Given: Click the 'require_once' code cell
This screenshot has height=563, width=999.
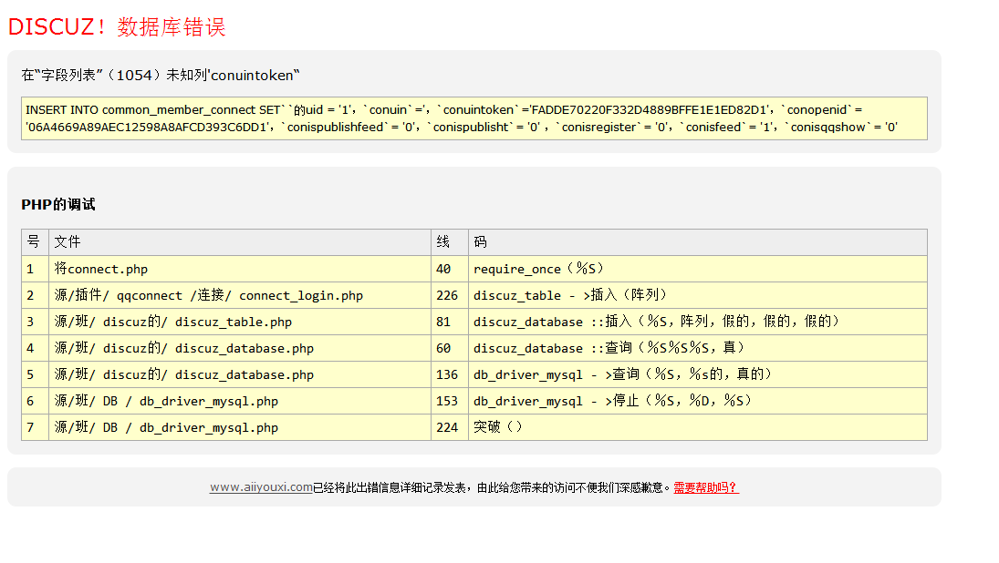Looking at the screenshot, I should 538,269.
